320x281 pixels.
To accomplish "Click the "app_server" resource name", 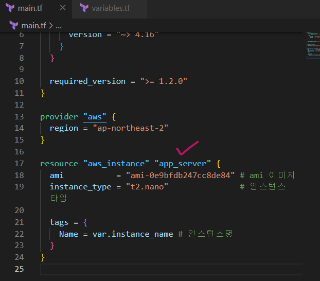I will (183, 164).
